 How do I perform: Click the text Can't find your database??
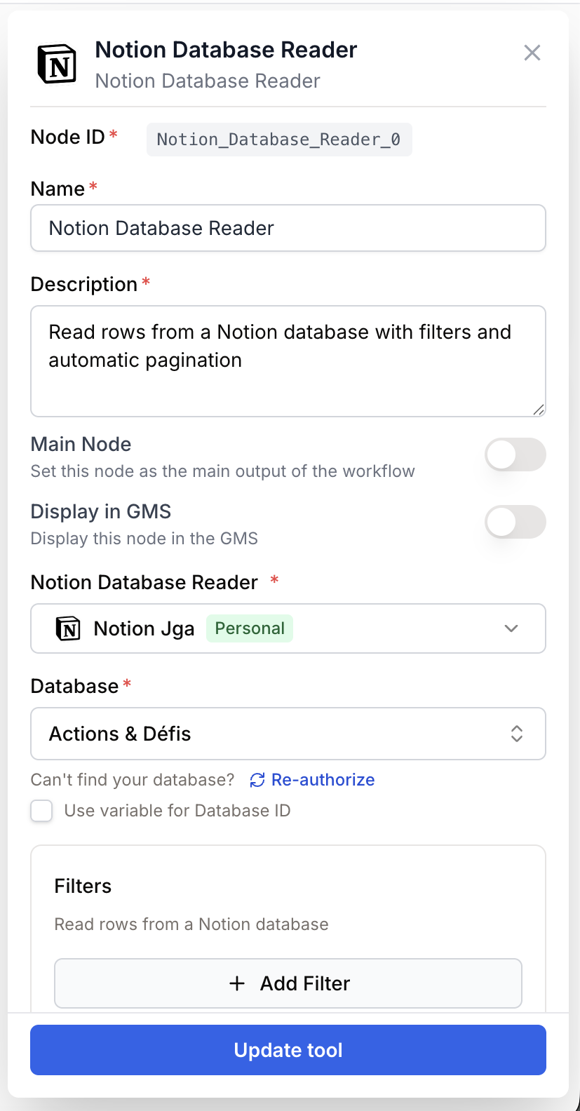click(x=133, y=780)
